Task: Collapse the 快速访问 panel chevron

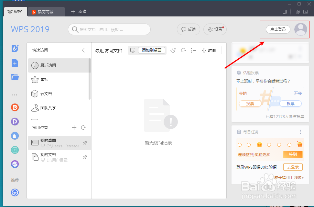Action: click(x=83, y=50)
